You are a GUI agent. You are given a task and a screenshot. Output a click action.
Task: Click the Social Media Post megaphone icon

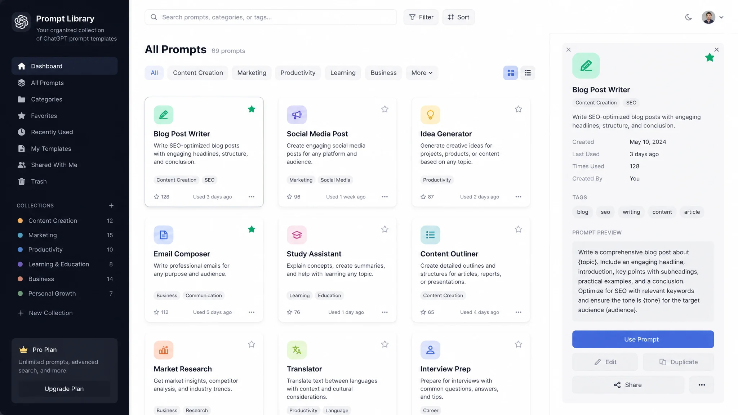tap(297, 115)
